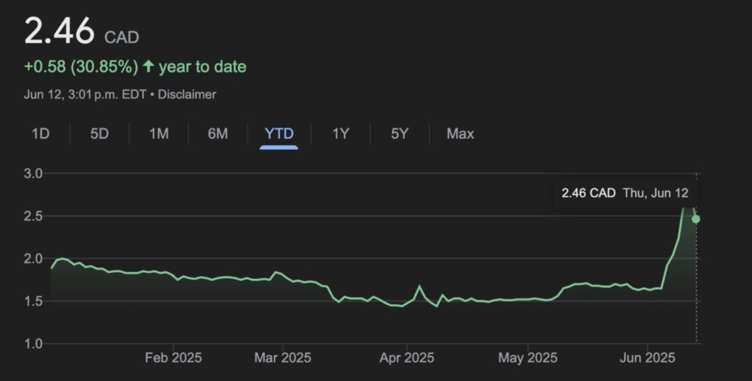Click the Jun 2025 axis label
Image resolution: width=752 pixels, height=381 pixels.
click(648, 358)
